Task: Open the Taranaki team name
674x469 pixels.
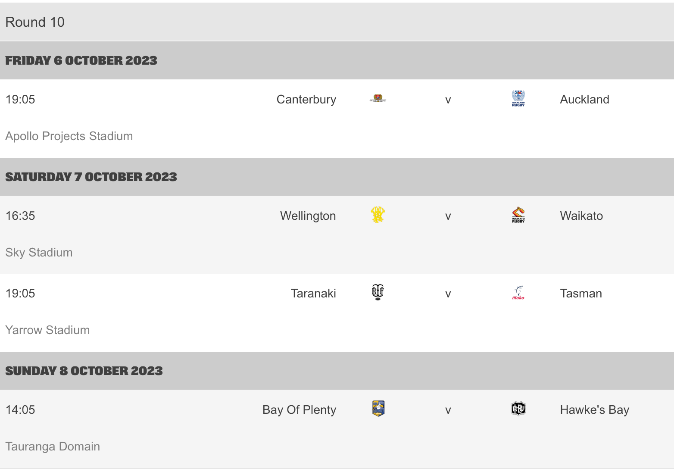Action: 313,294
